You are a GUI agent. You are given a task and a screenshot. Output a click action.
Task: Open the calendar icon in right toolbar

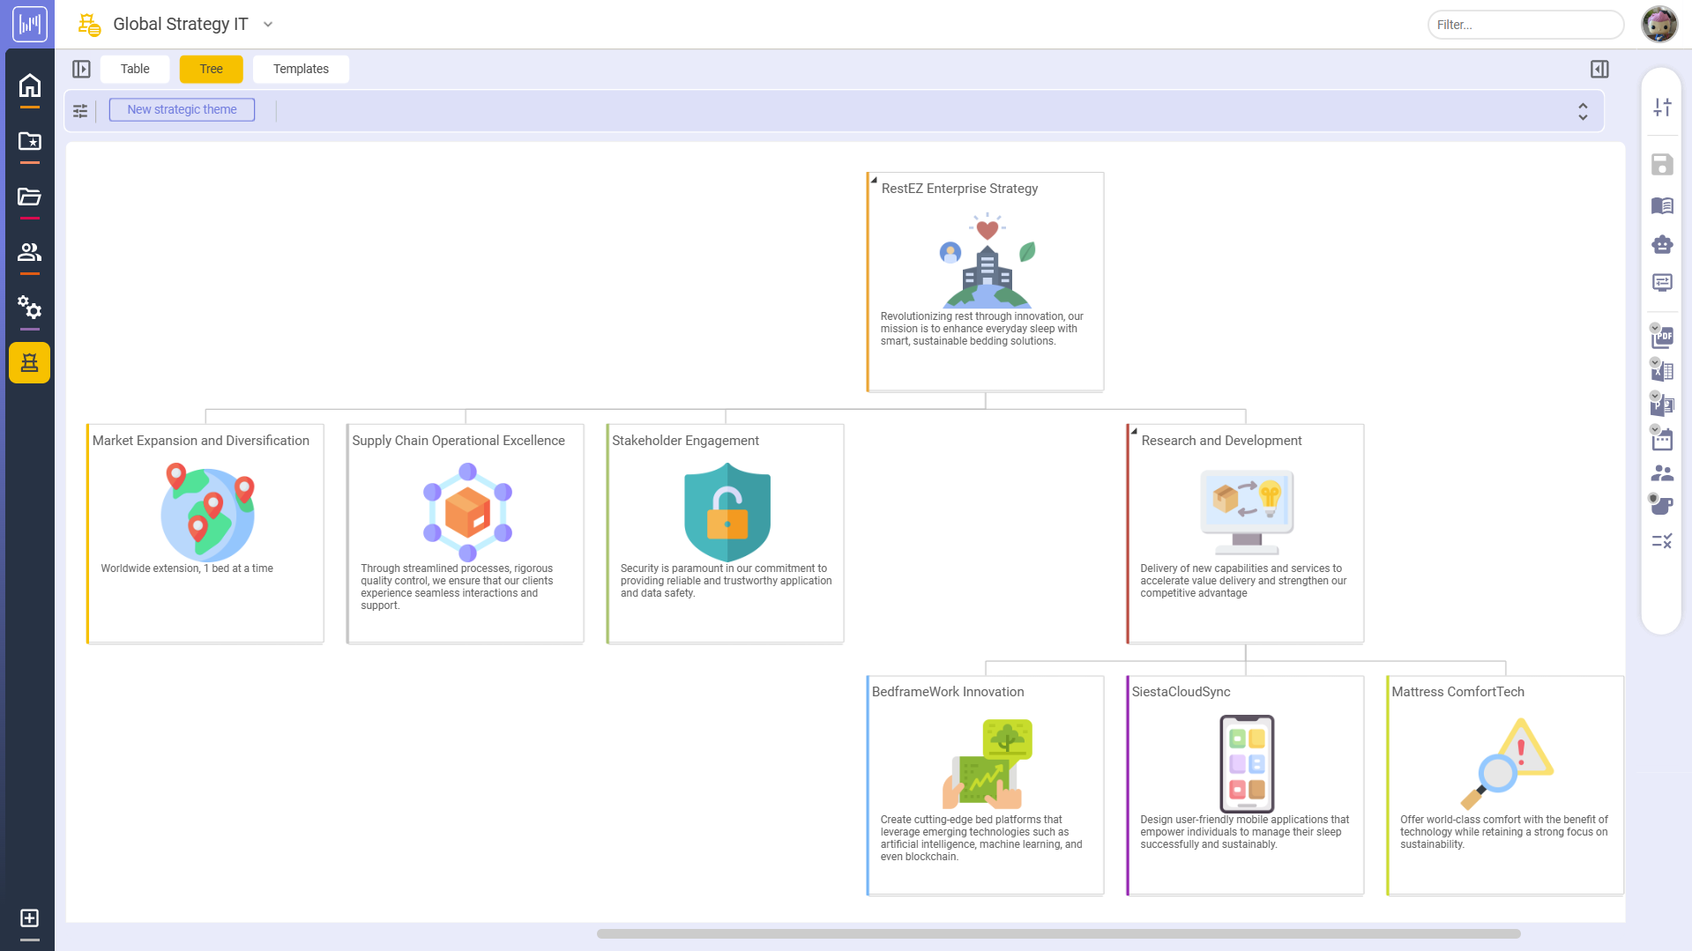[1663, 440]
